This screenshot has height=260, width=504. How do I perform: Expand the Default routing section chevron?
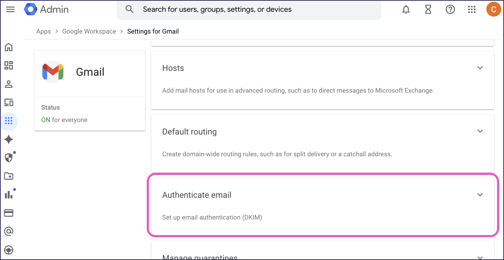click(x=480, y=131)
